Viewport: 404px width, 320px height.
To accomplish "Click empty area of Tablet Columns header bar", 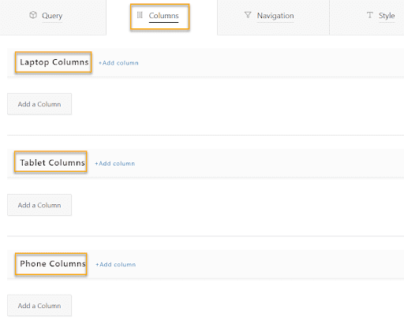I will pos(271,163).
